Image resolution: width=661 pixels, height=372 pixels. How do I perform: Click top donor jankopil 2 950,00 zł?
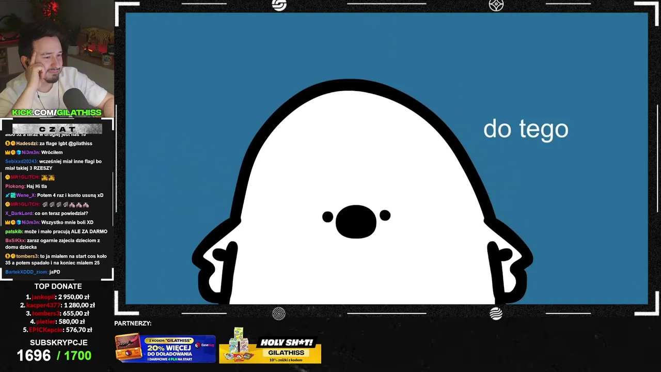tap(58, 297)
